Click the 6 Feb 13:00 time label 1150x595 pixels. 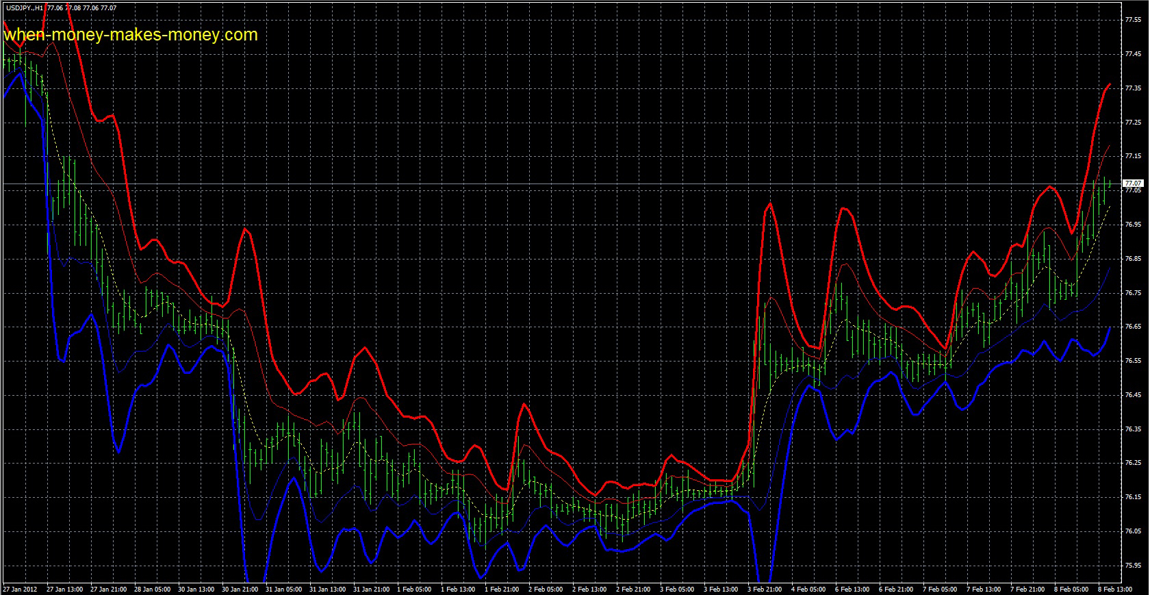(852, 589)
